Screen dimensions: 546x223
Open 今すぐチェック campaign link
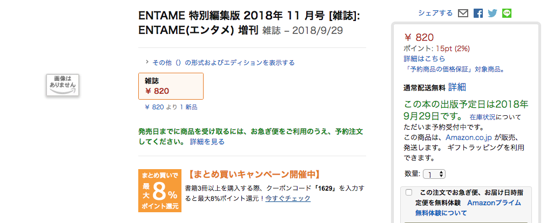(x=288, y=198)
